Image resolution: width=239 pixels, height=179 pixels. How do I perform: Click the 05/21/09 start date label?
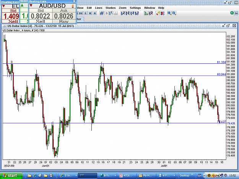[9, 166]
